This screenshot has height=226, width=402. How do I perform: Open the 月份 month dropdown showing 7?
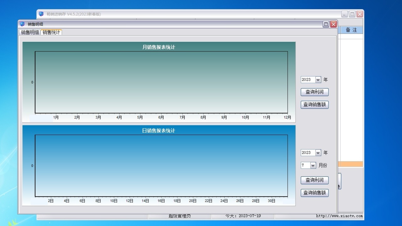click(x=313, y=165)
